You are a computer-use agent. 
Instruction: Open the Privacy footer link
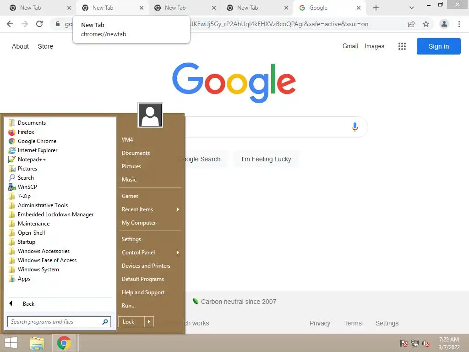click(320, 323)
